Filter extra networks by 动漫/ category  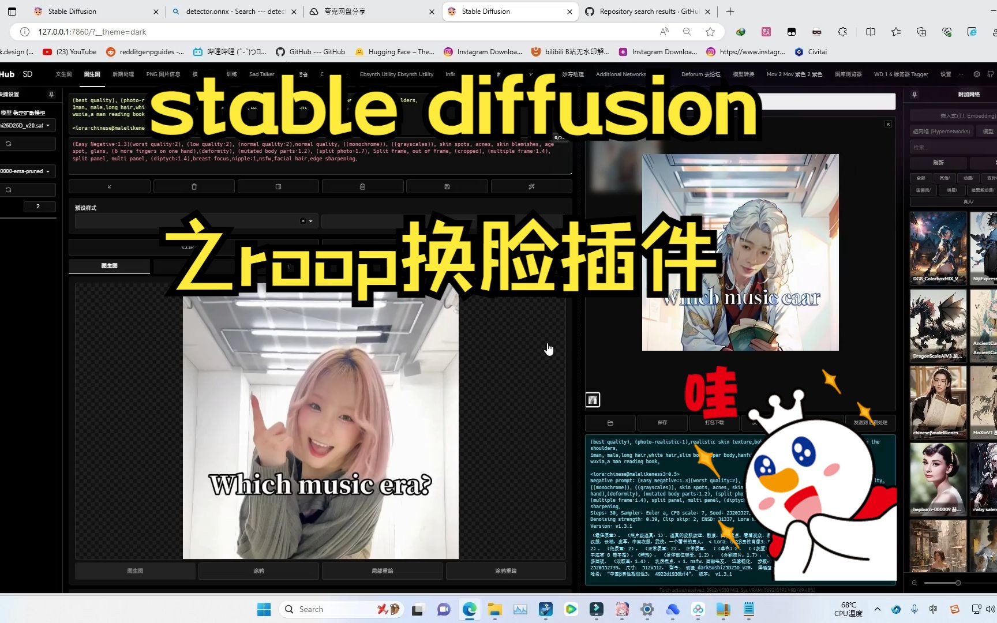[969, 178]
